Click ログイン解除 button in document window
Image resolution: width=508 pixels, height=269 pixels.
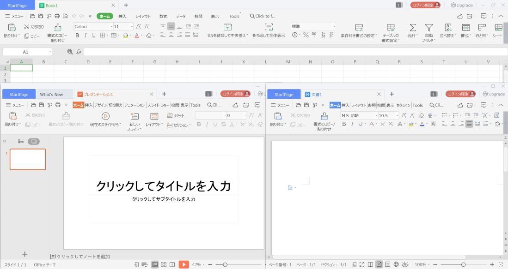click(460, 94)
